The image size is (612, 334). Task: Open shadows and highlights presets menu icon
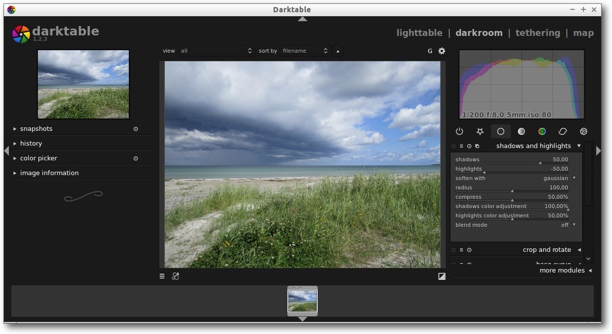tap(461, 146)
